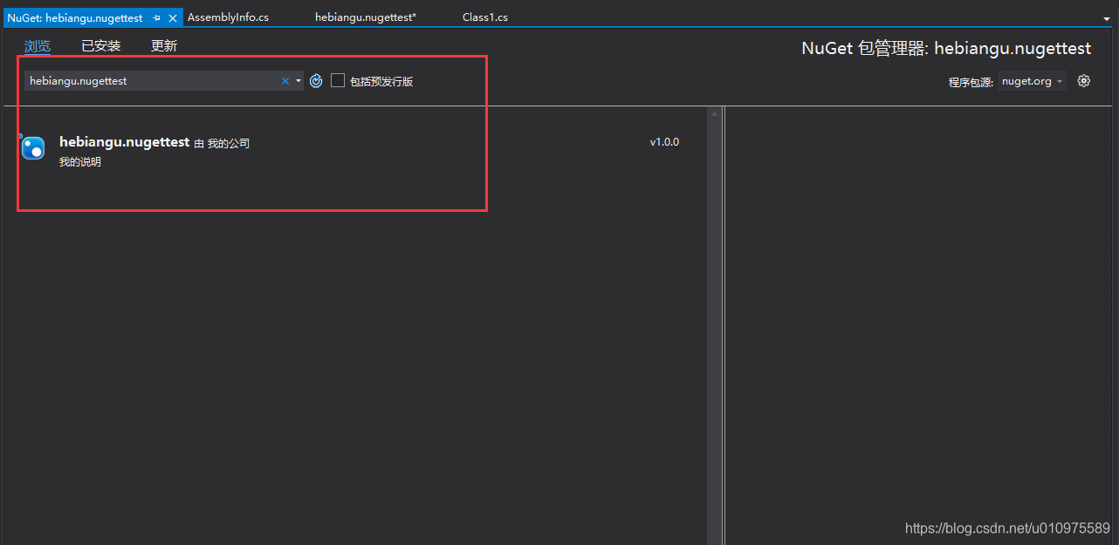Close the NuGet: hebiangu.nugettest tab
This screenshot has height=545, width=1119.
[x=173, y=17]
